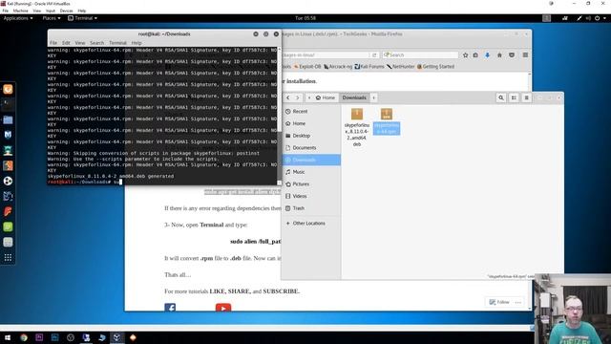Open the Firefox icon in the Kali dock
Screen dimensions: 611x344
(8, 89)
